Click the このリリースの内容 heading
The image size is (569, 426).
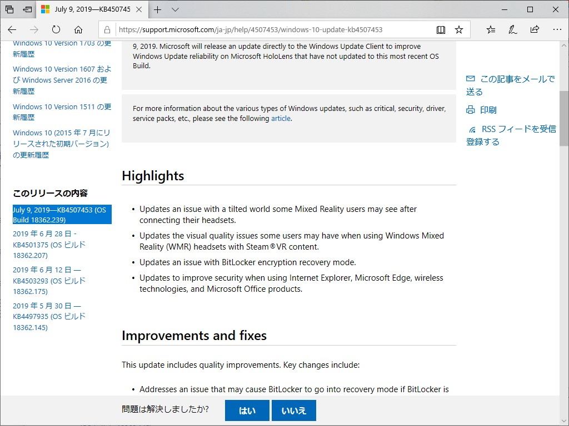[x=51, y=193]
